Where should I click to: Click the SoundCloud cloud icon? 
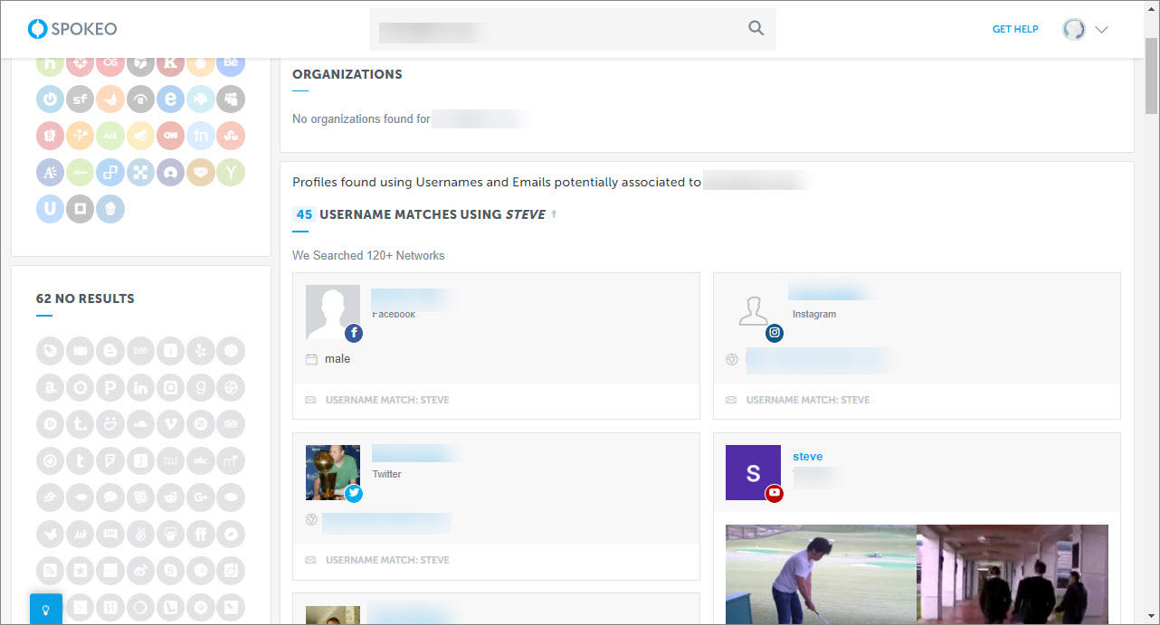point(140,423)
